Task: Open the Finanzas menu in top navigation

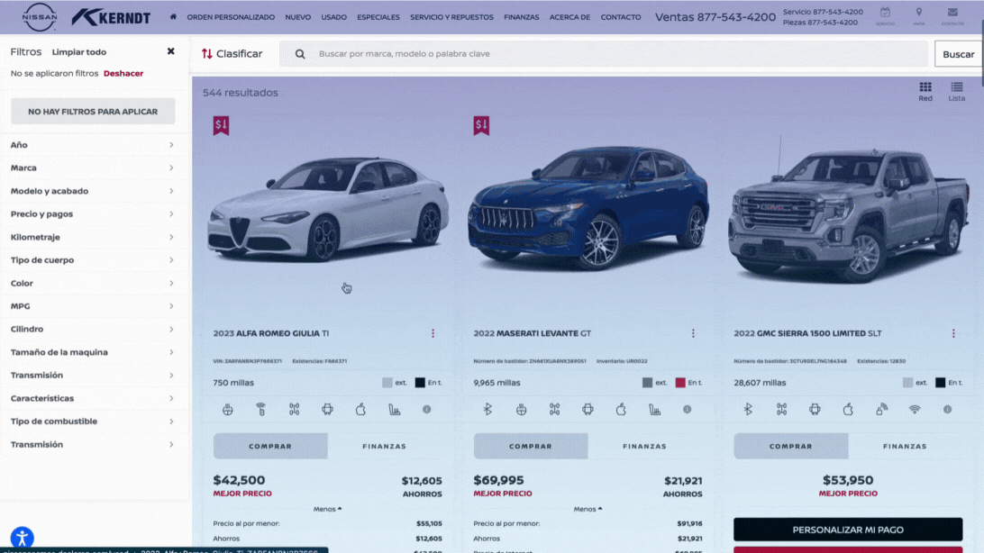Action: [522, 17]
